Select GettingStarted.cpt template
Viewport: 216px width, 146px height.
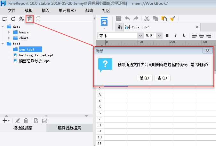point(36,55)
